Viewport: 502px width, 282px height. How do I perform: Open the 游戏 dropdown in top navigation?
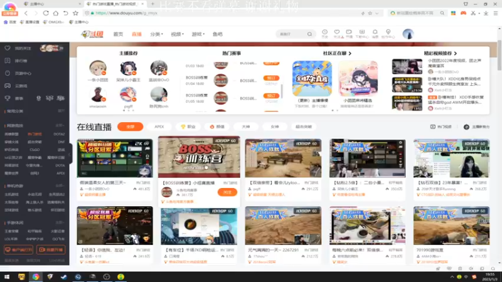(x=198, y=34)
